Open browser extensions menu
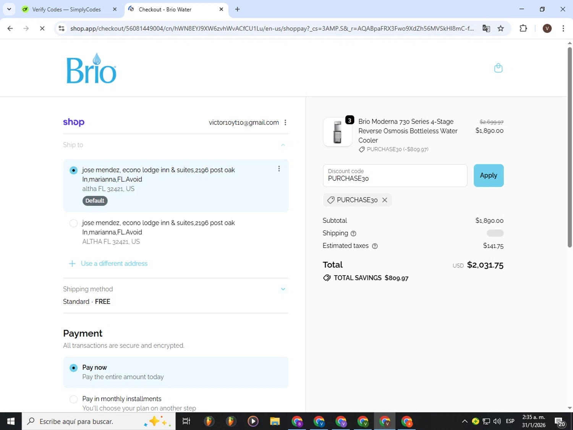The width and height of the screenshot is (573, 430). coord(523,28)
